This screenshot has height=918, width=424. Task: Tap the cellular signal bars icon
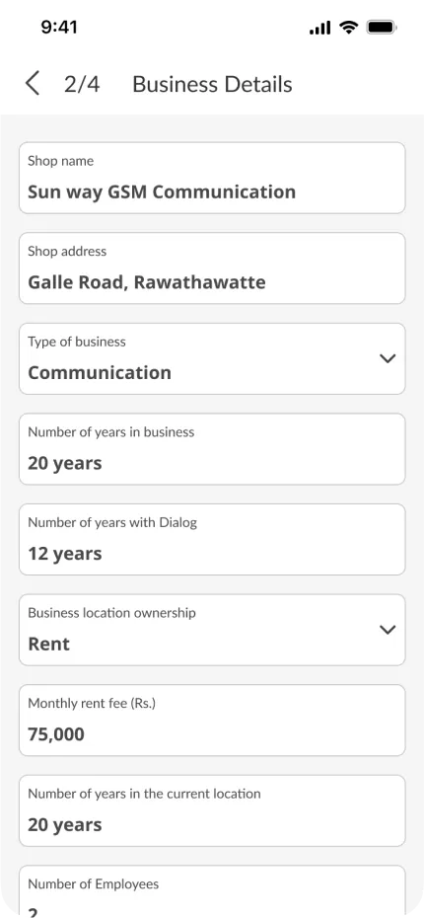(x=319, y=28)
